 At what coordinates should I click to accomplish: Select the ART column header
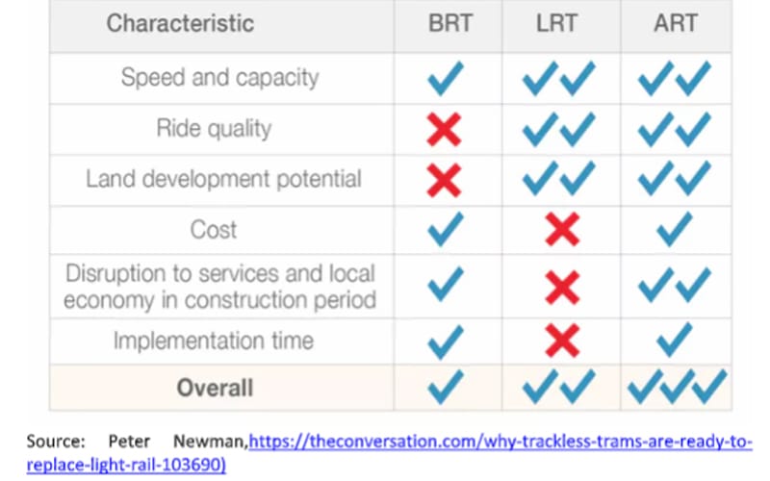pos(676,22)
